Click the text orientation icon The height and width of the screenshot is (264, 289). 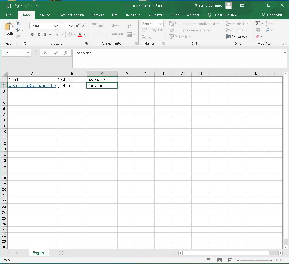tap(115, 25)
